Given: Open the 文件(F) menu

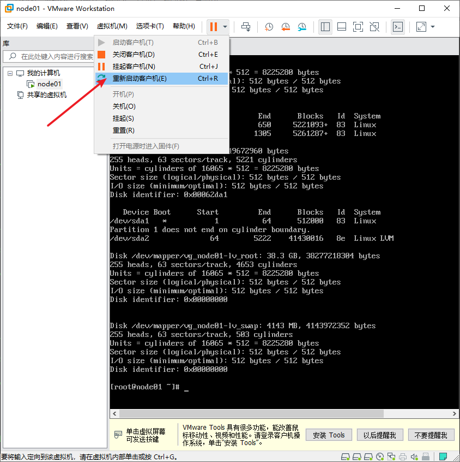Looking at the screenshot, I should (x=17, y=26).
